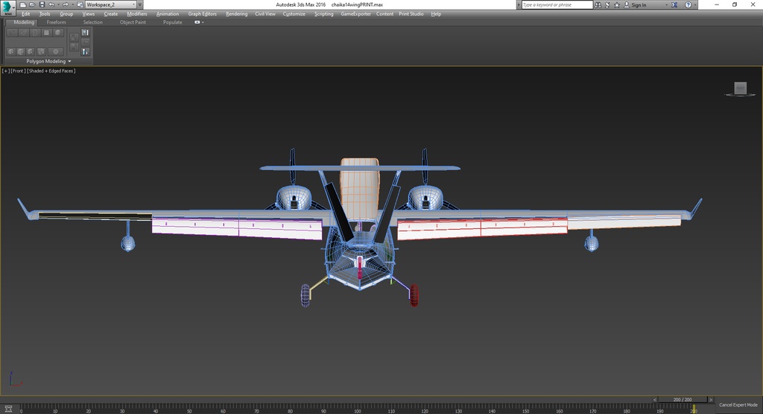Switch to the Freeform ribbon tab

(57, 22)
